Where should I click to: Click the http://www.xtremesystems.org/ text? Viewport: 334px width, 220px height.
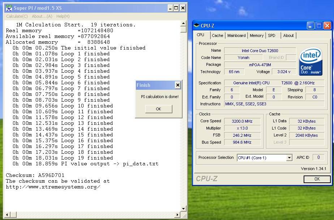pos(53,187)
